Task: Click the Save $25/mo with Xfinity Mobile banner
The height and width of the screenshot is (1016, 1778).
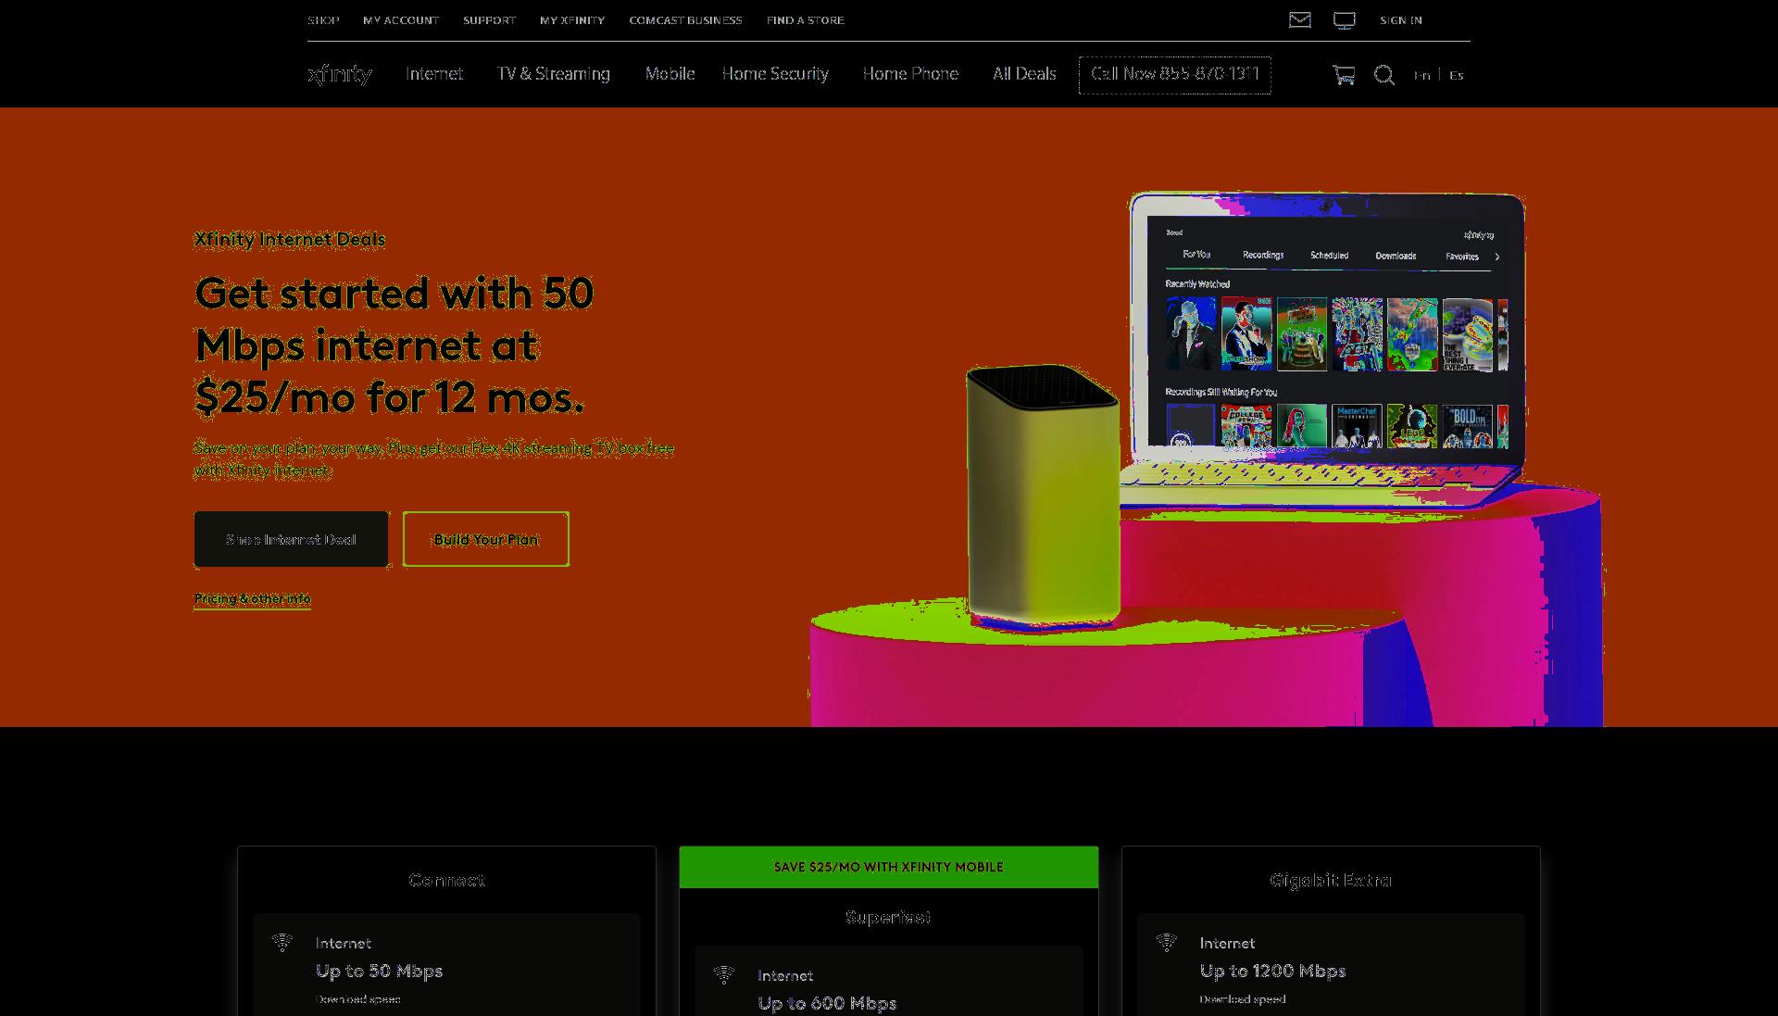Action: click(889, 867)
